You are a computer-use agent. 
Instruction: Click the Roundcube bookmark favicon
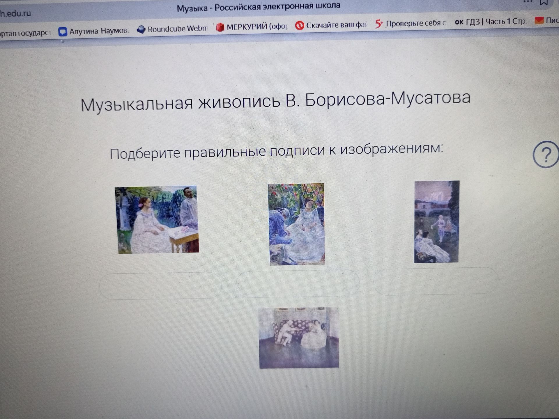(x=141, y=30)
